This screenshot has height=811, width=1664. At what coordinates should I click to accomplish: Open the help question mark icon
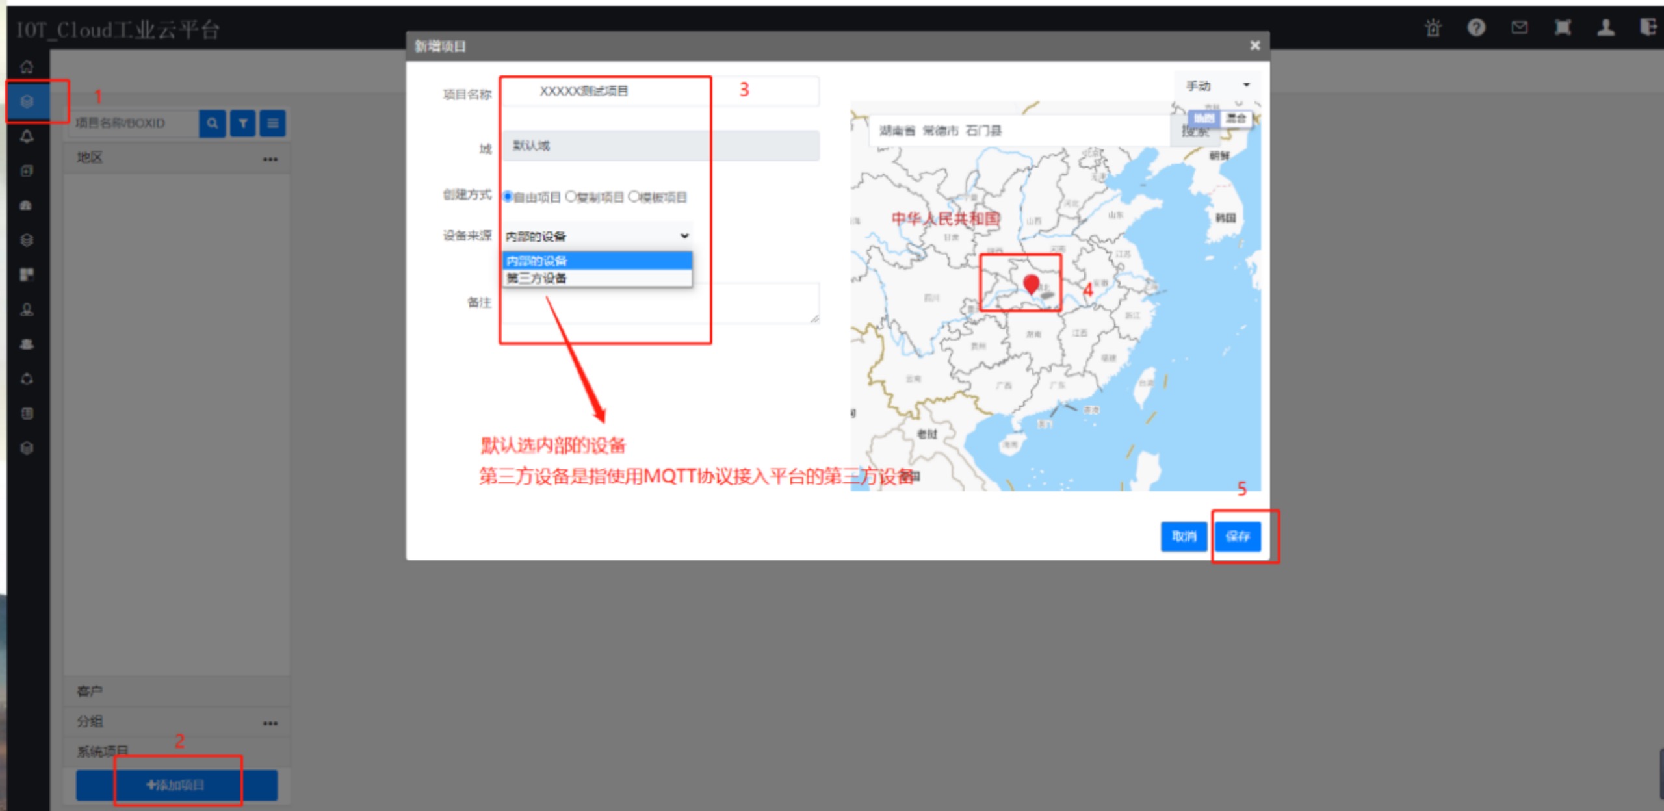[1476, 28]
